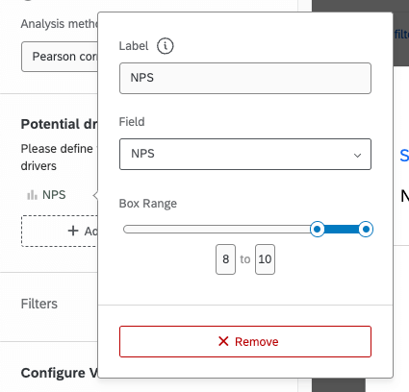409x392 pixels.
Task: Click the right handle of the Box Range slider
Action: click(x=366, y=230)
